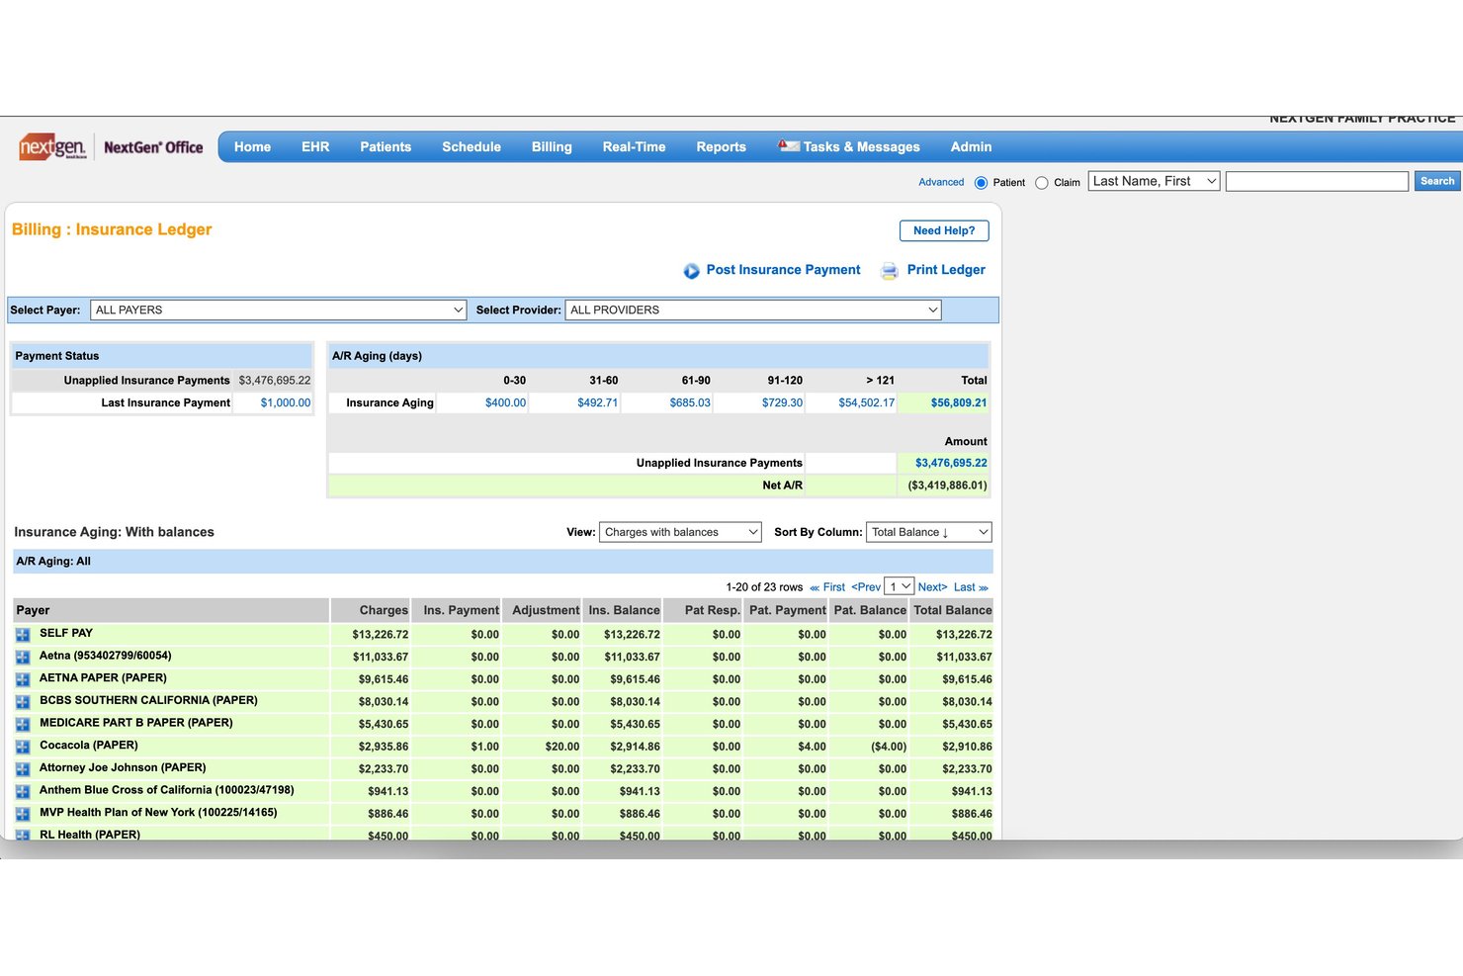Open the Home menu
This screenshot has height=976, width=1463.
point(252,146)
